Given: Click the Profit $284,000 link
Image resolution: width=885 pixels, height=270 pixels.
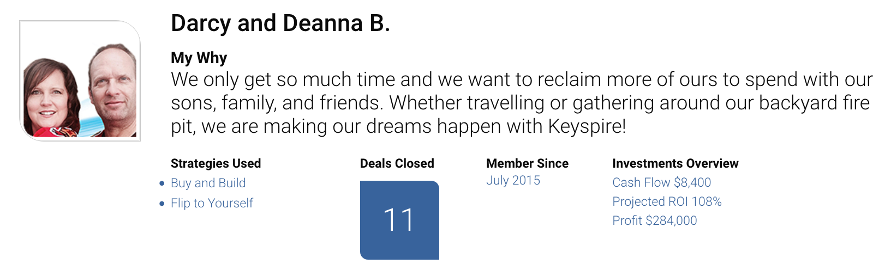Looking at the screenshot, I should [x=654, y=220].
